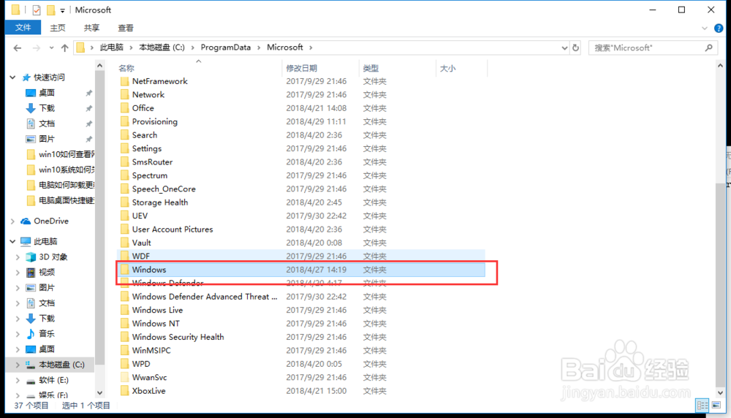Click the Vault folder icon
731x418 pixels.
(x=124, y=243)
